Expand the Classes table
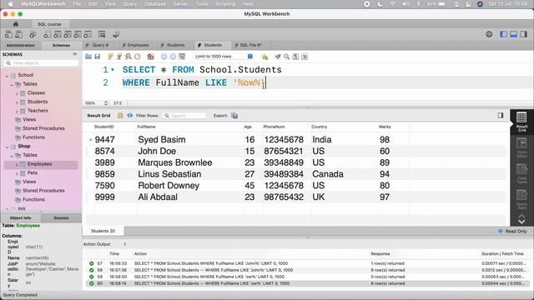The height and width of the screenshot is (300, 534). pyautogui.click(x=17, y=93)
